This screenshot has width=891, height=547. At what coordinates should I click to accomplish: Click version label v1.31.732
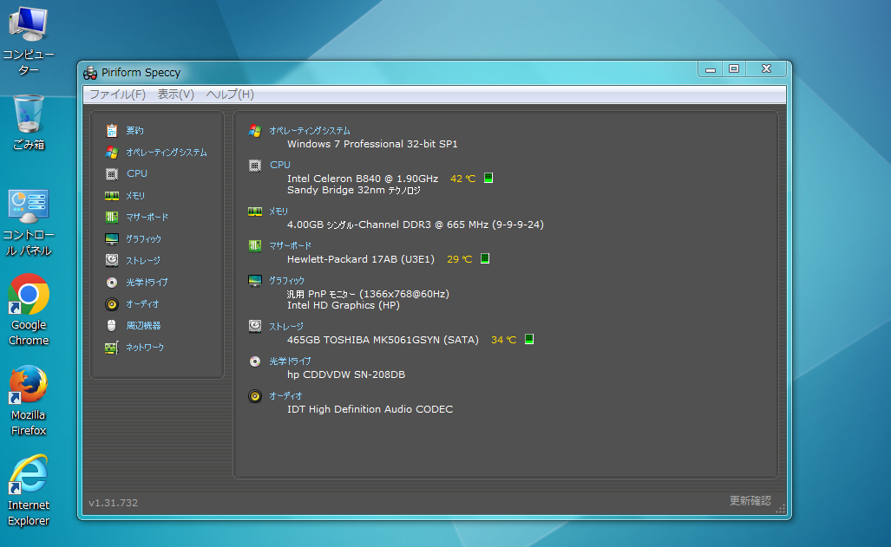coord(113,503)
